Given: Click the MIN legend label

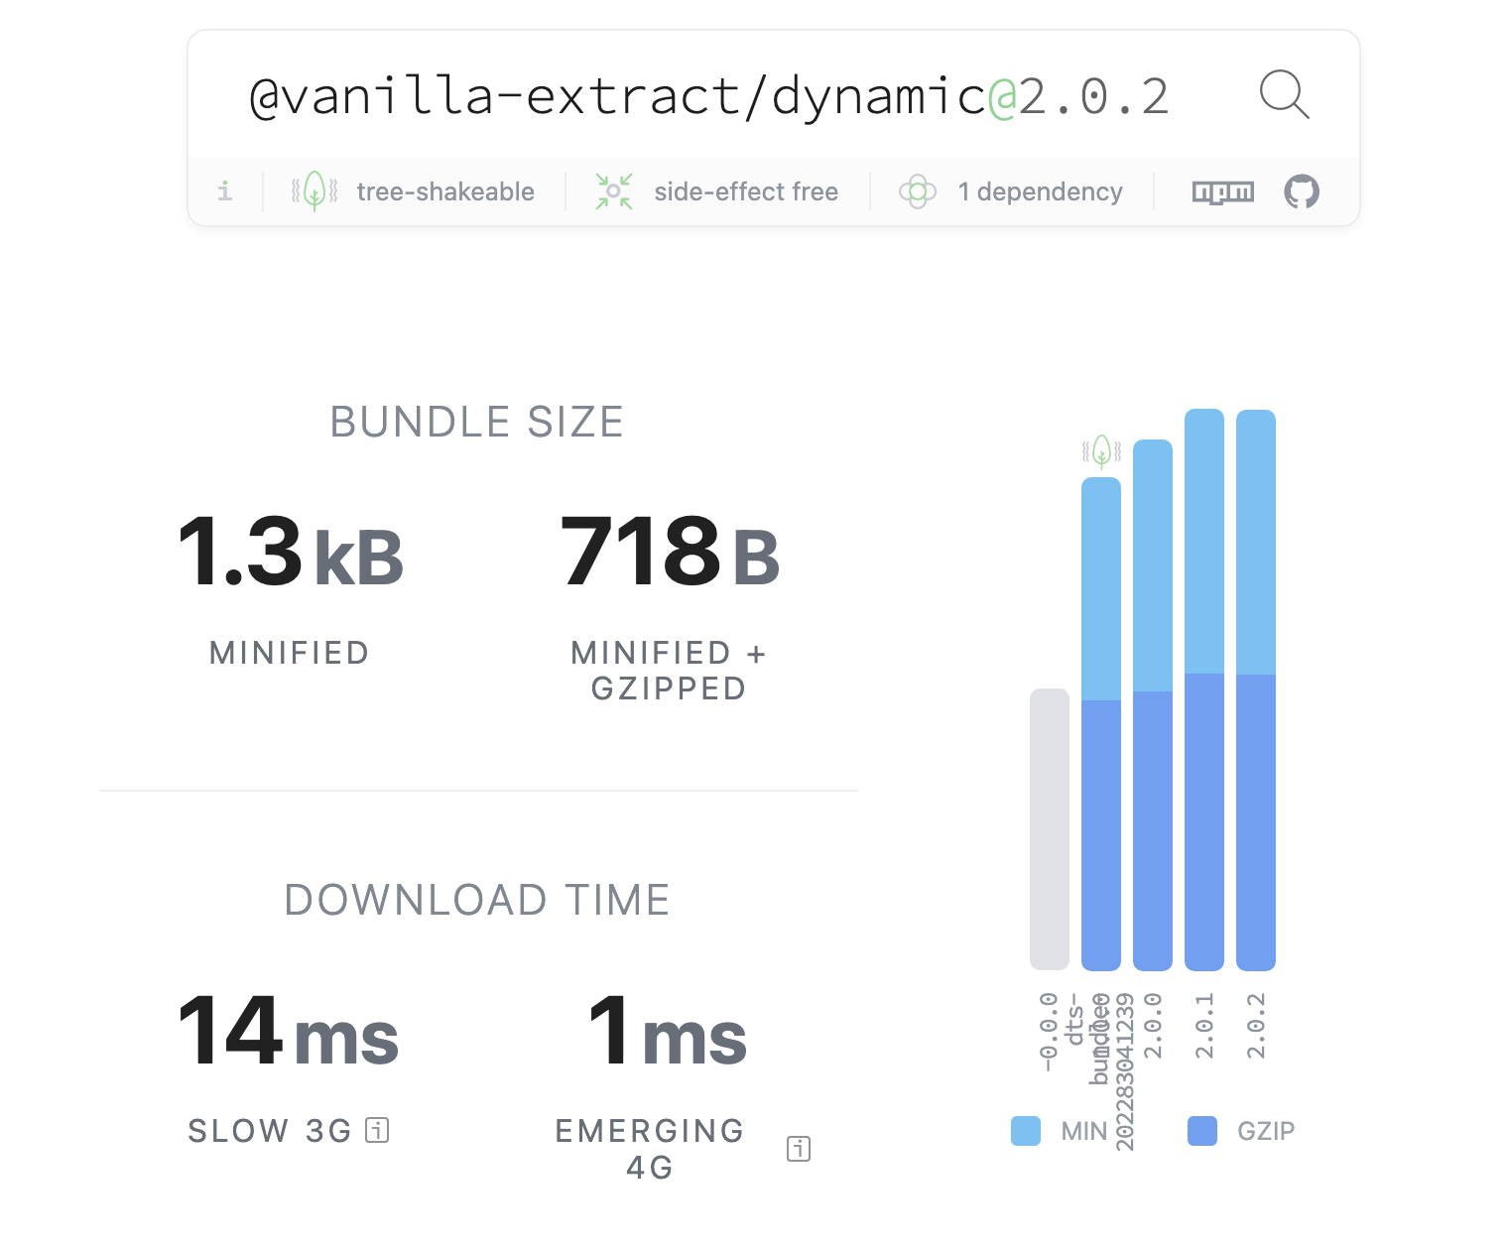Looking at the screenshot, I should (1083, 1131).
